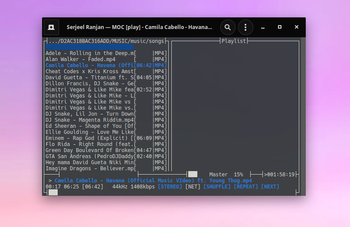Select Dimitri Vegas & Like Mike - L track

106,96
